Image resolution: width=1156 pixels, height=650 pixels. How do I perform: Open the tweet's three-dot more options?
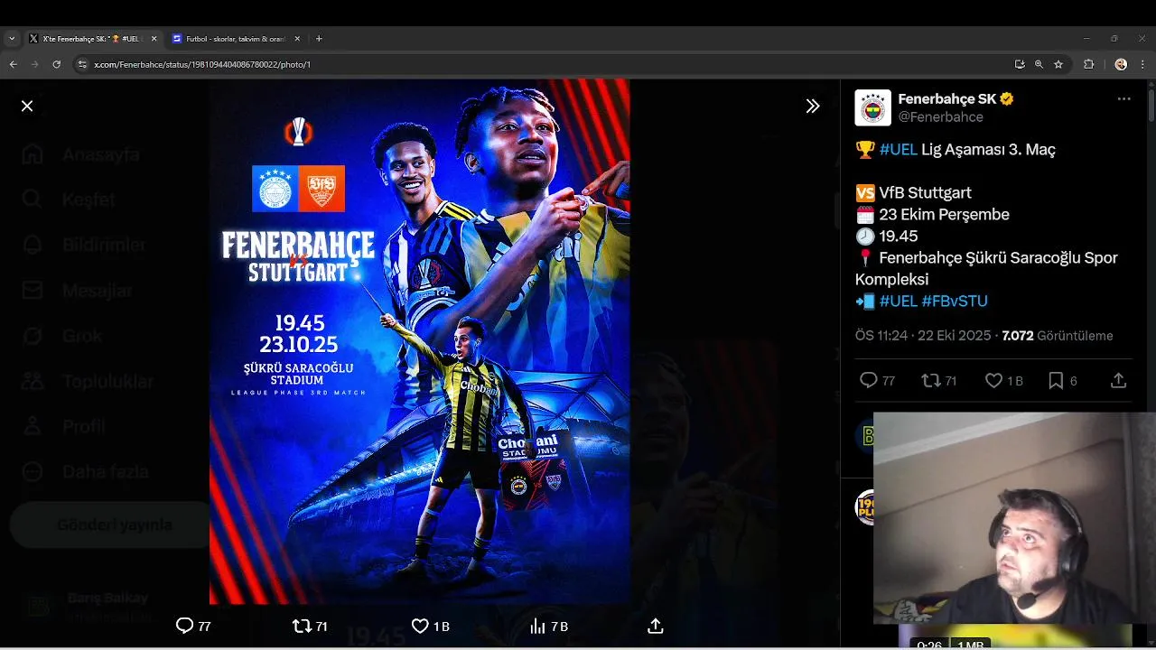coord(1123,99)
